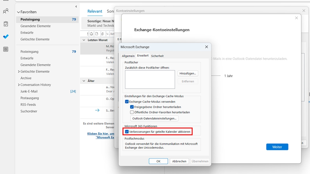
Task: Toggle Verbesserungen für geteilte Kalender aktivieren
Action: click(x=127, y=132)
